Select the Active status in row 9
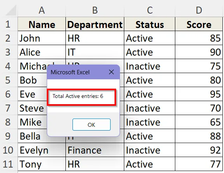 (150, 136)
